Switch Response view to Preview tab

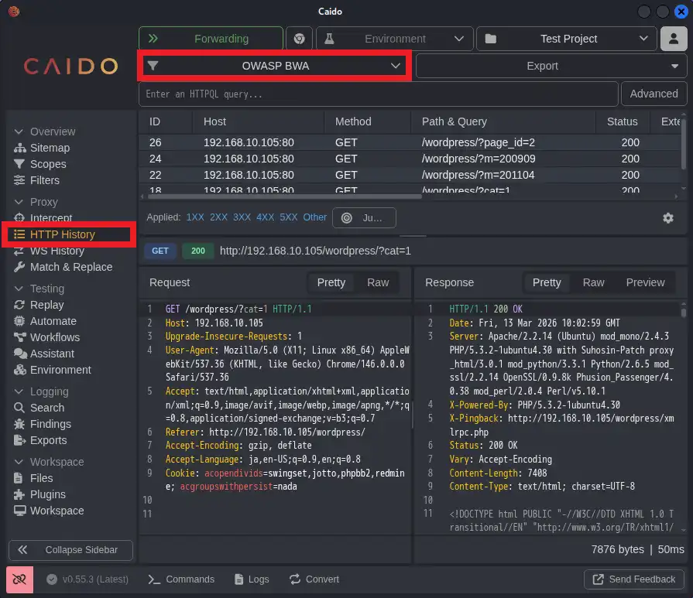point(645,282)
